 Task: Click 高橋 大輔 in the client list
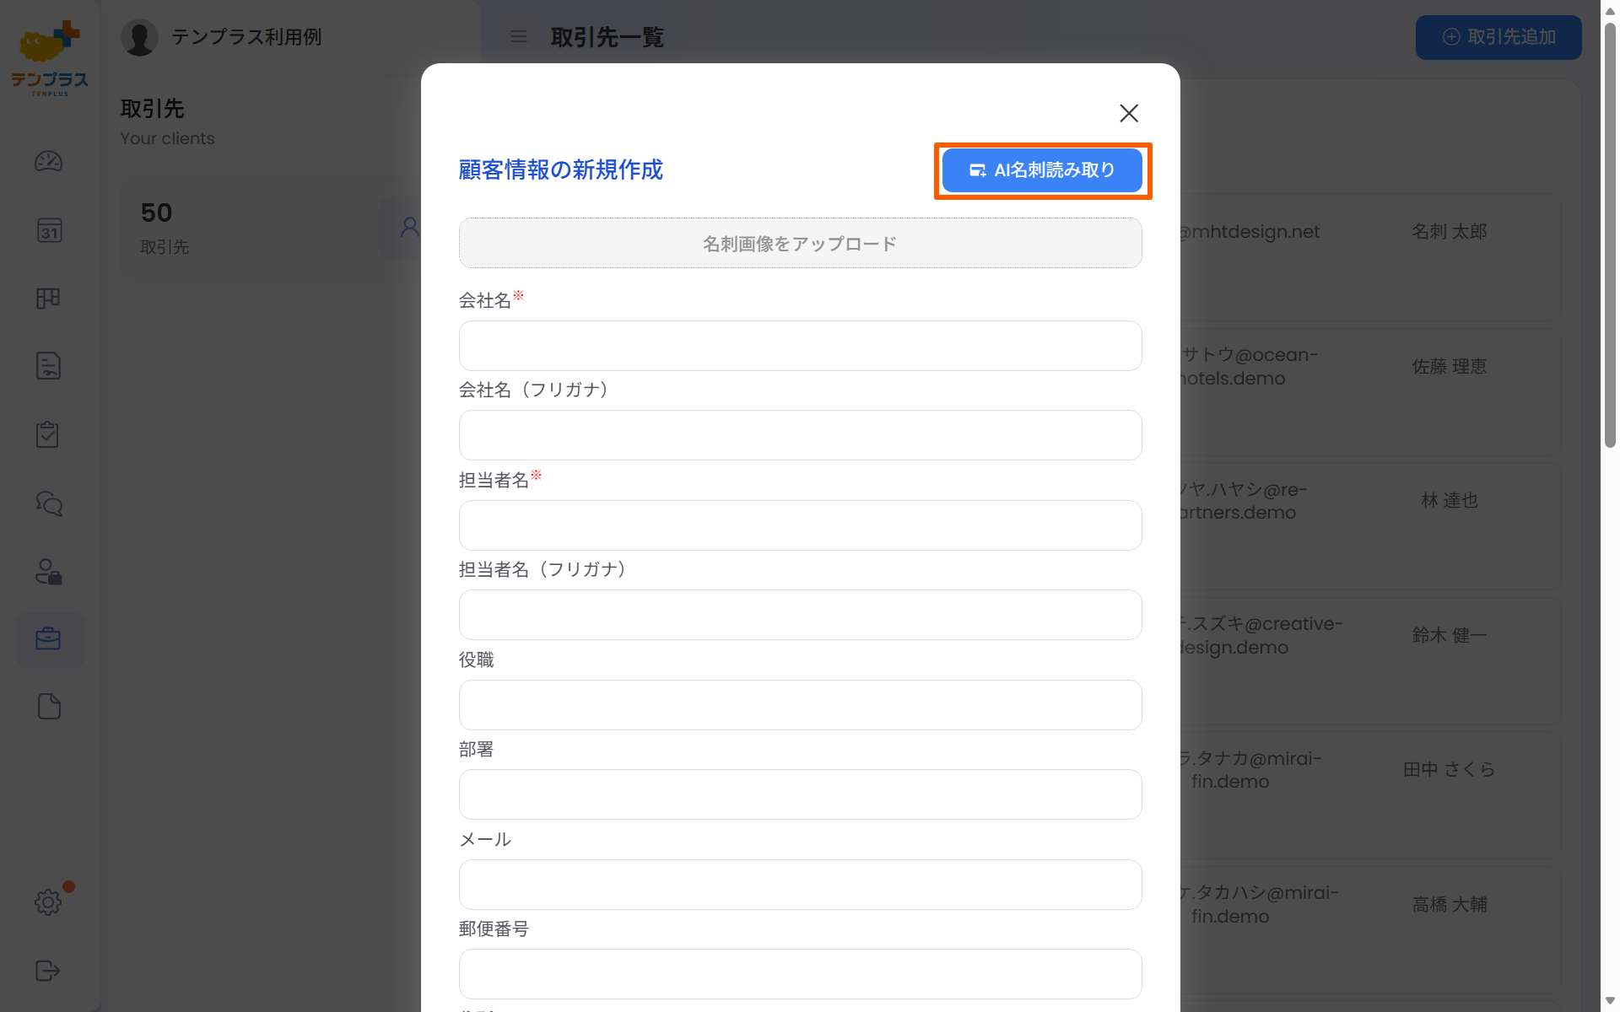click(x=1450, y=904)
